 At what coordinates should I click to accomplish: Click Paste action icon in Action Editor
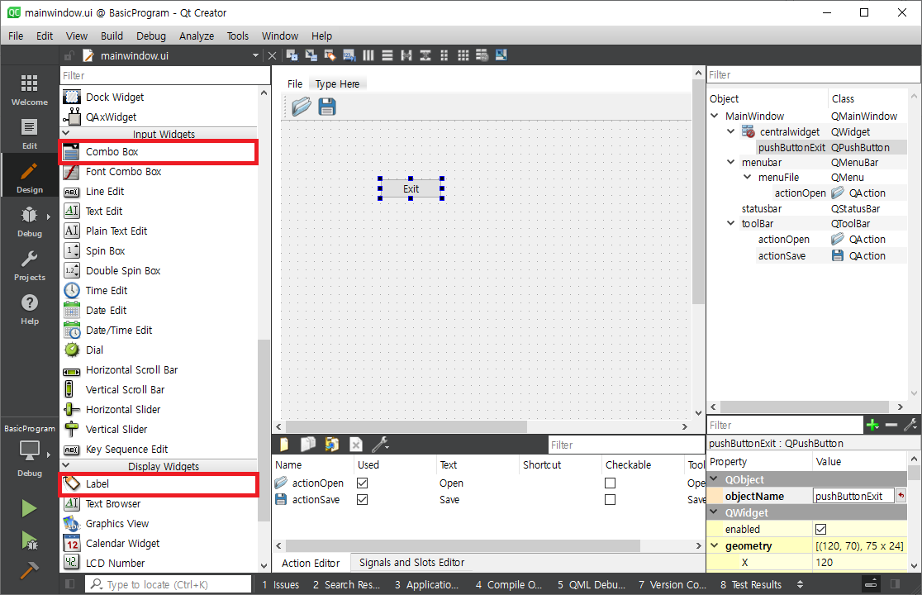pos(332,445)
